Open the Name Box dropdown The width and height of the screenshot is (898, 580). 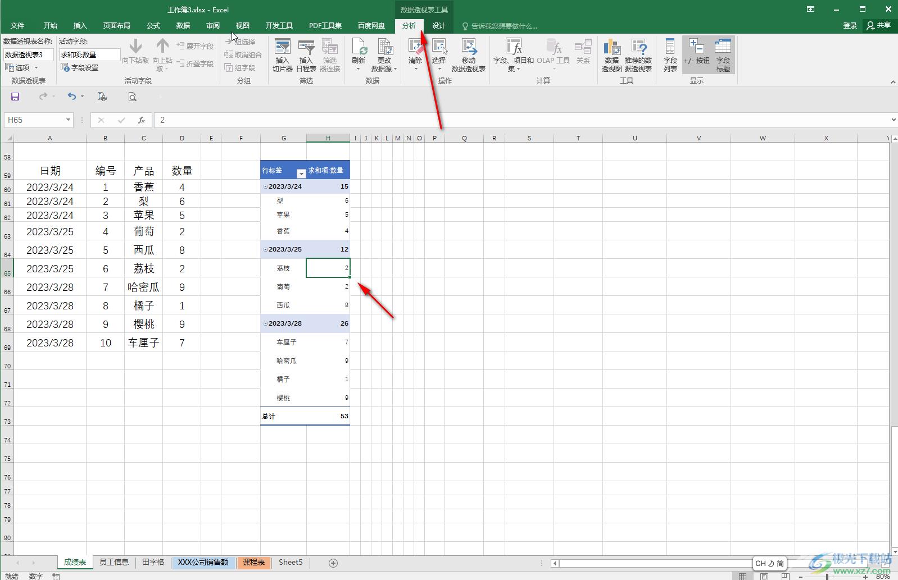click(x=68, y=120)
